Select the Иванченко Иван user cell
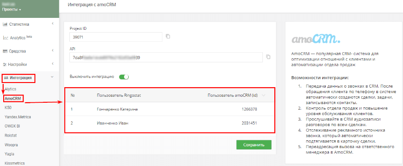 [x=113, y=123]
